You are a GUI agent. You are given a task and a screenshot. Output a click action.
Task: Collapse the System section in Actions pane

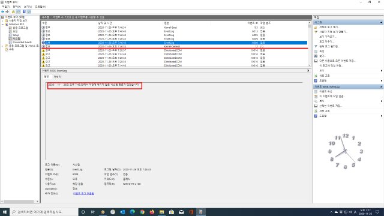click(x=381, y=22)
